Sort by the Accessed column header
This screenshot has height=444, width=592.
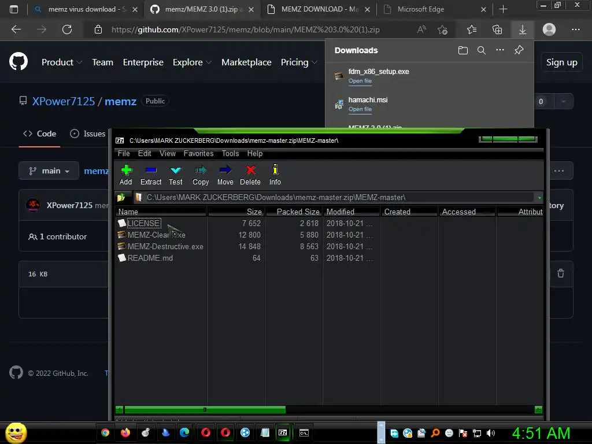(x=467, y=212)
